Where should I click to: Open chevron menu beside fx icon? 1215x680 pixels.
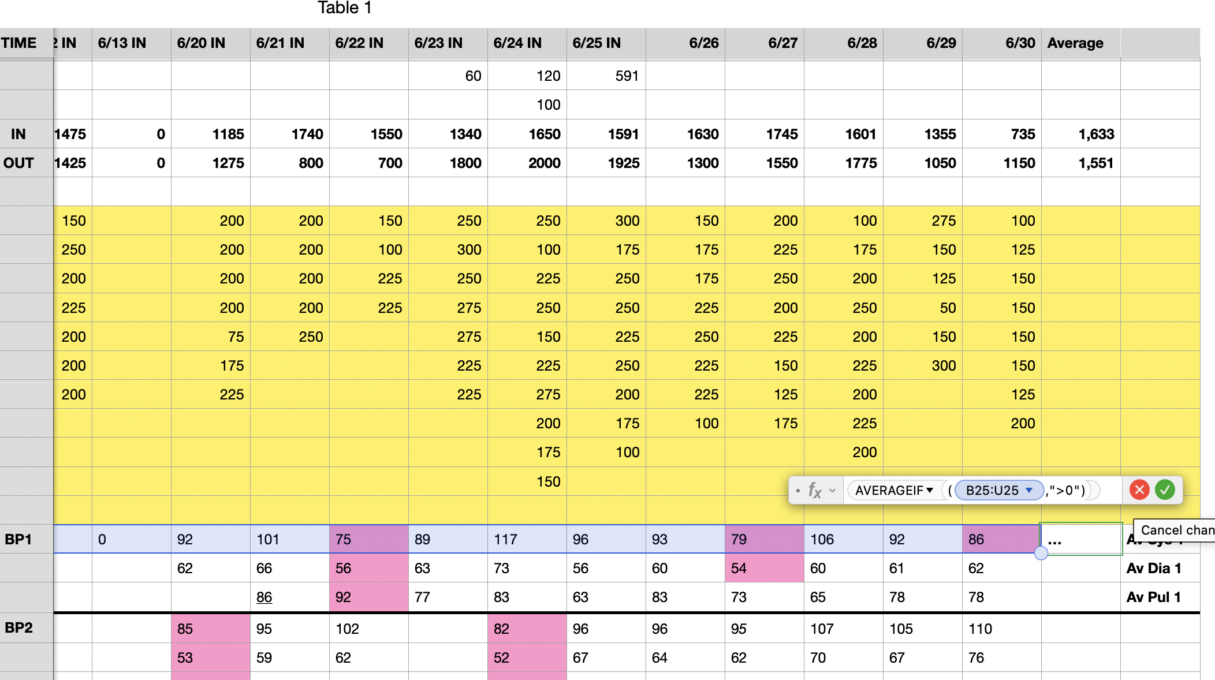[x=832, y=491]
